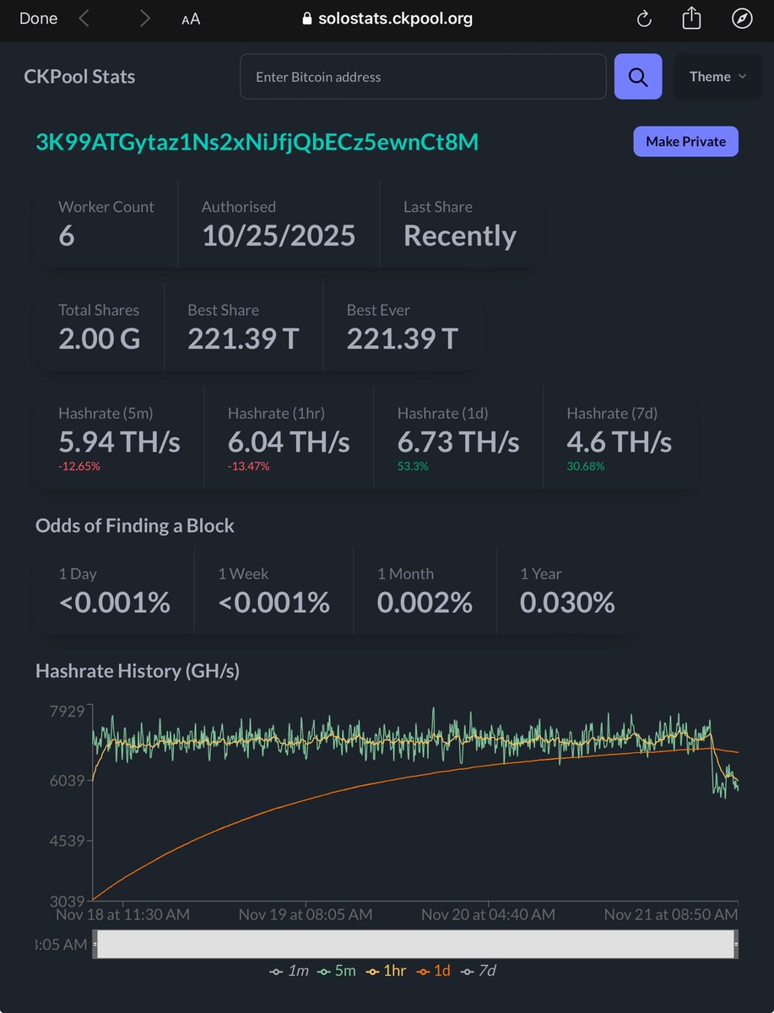Click the Last Share value Recently
Image resolution: width=774 pixels, height=1013 pixels.
pyautogui.click(x=460, y=236)
